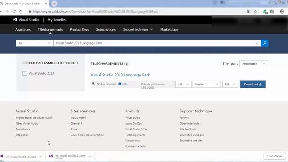The height and width of the screenshot is (162, 288).
Task: Open the All category dropdown
Action: tap(35, 43)
